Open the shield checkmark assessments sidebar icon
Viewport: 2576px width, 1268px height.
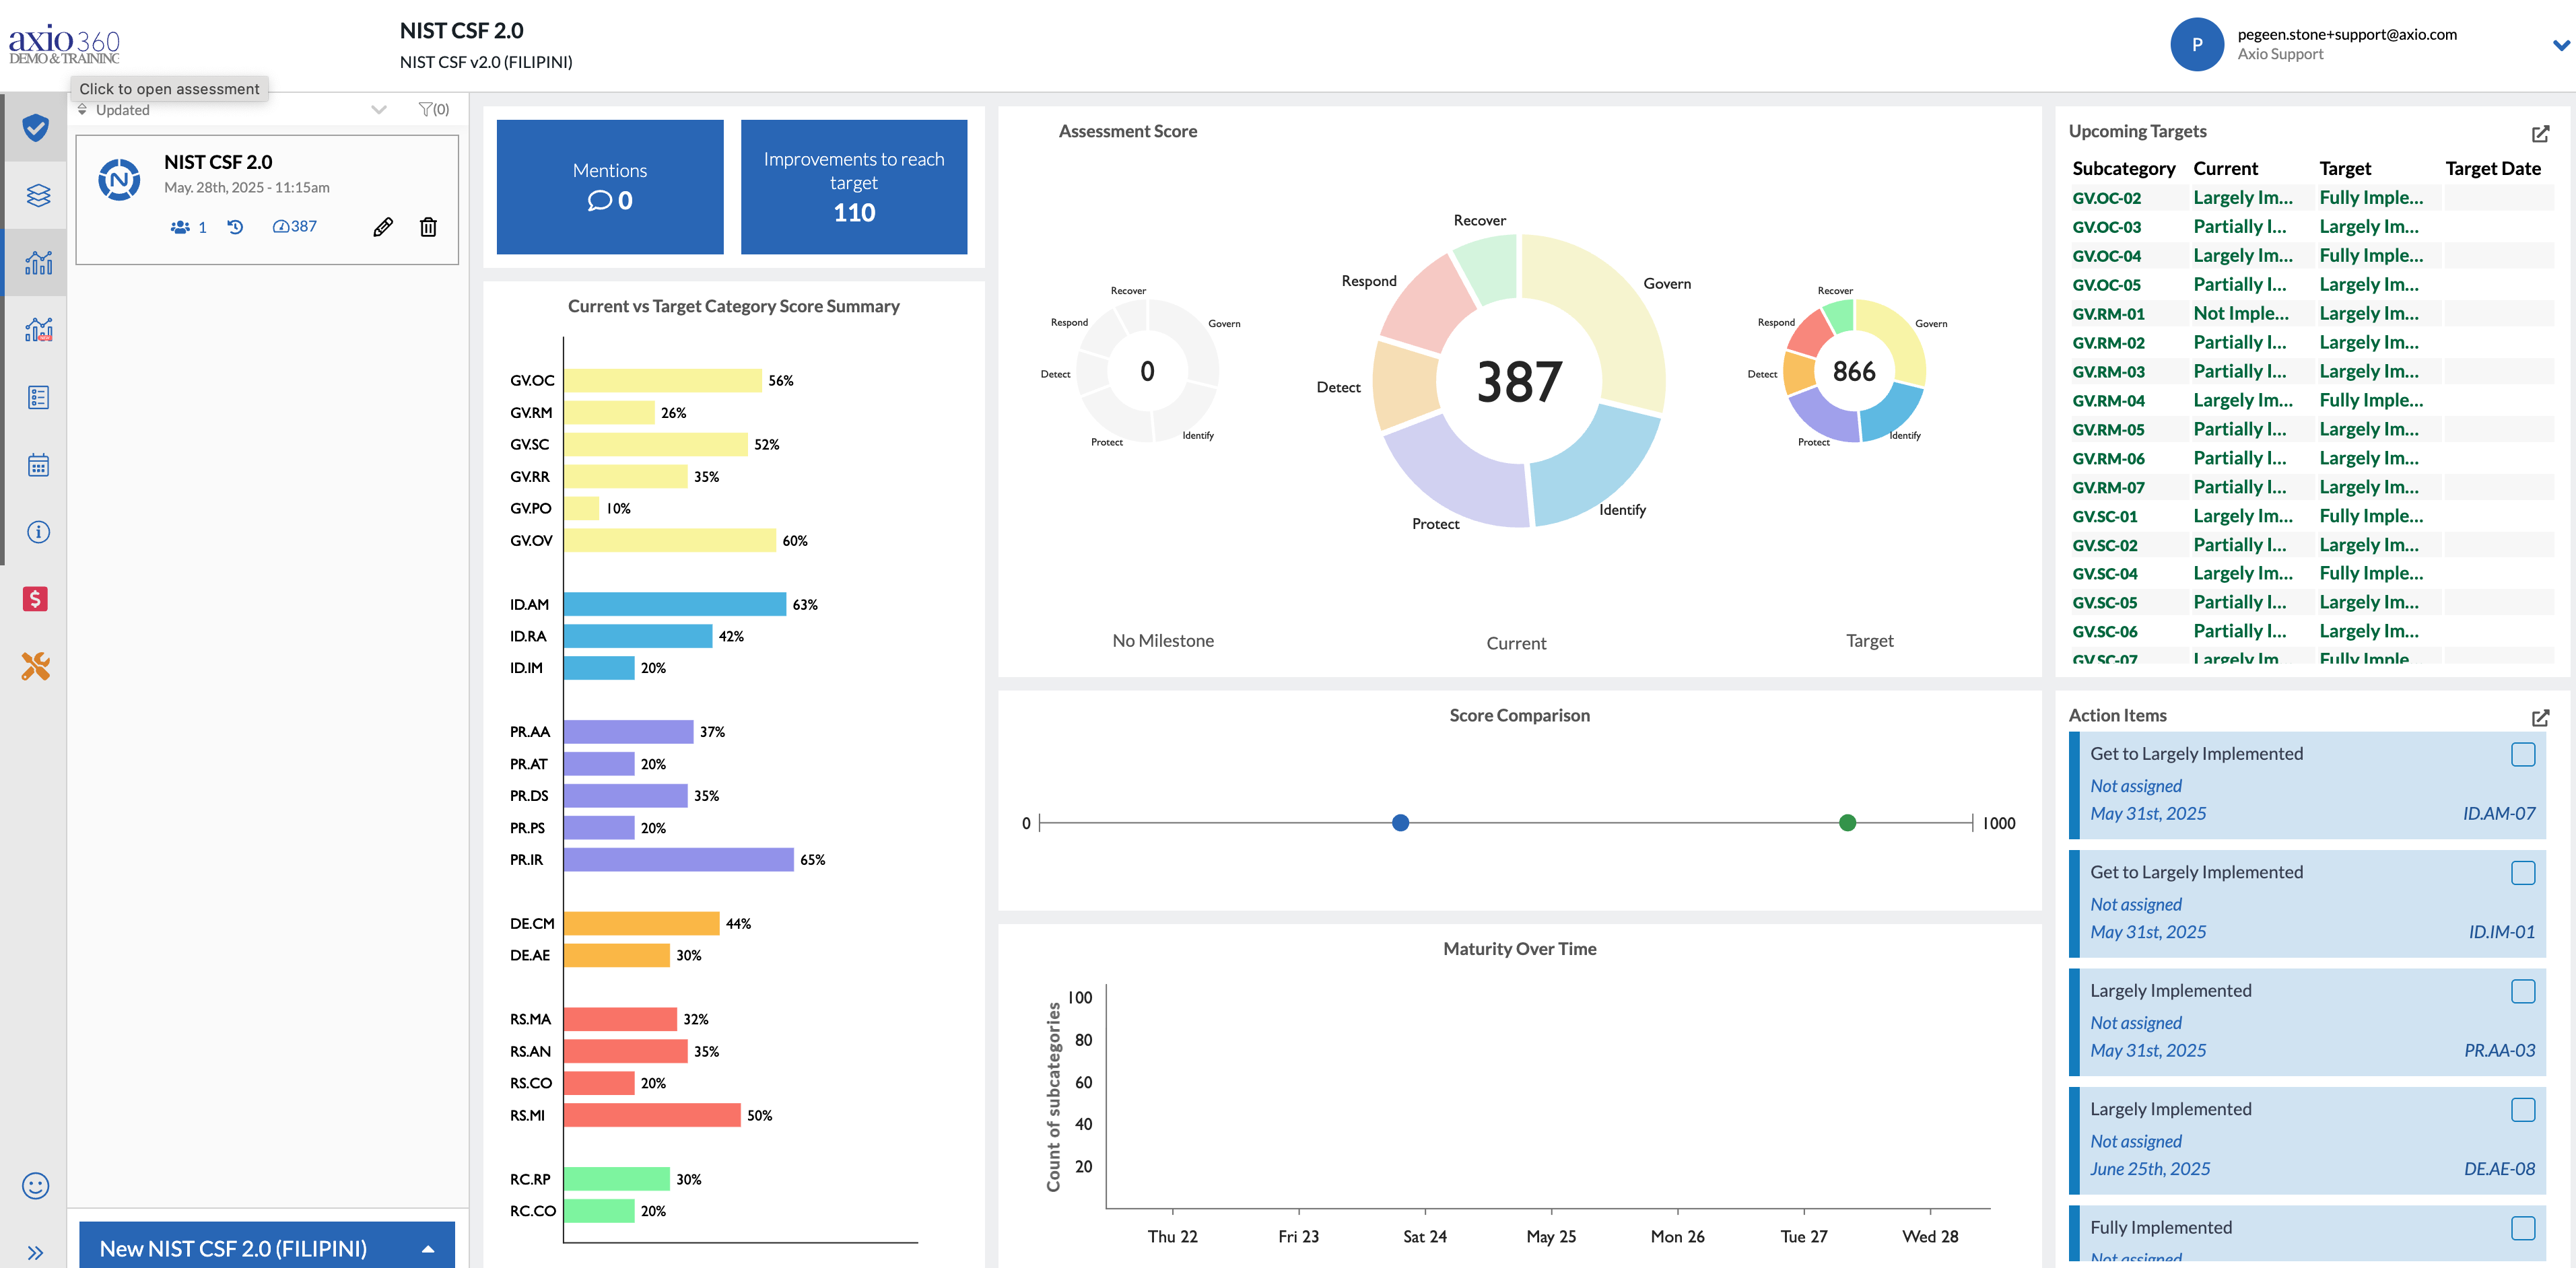(x=36, y=127)
